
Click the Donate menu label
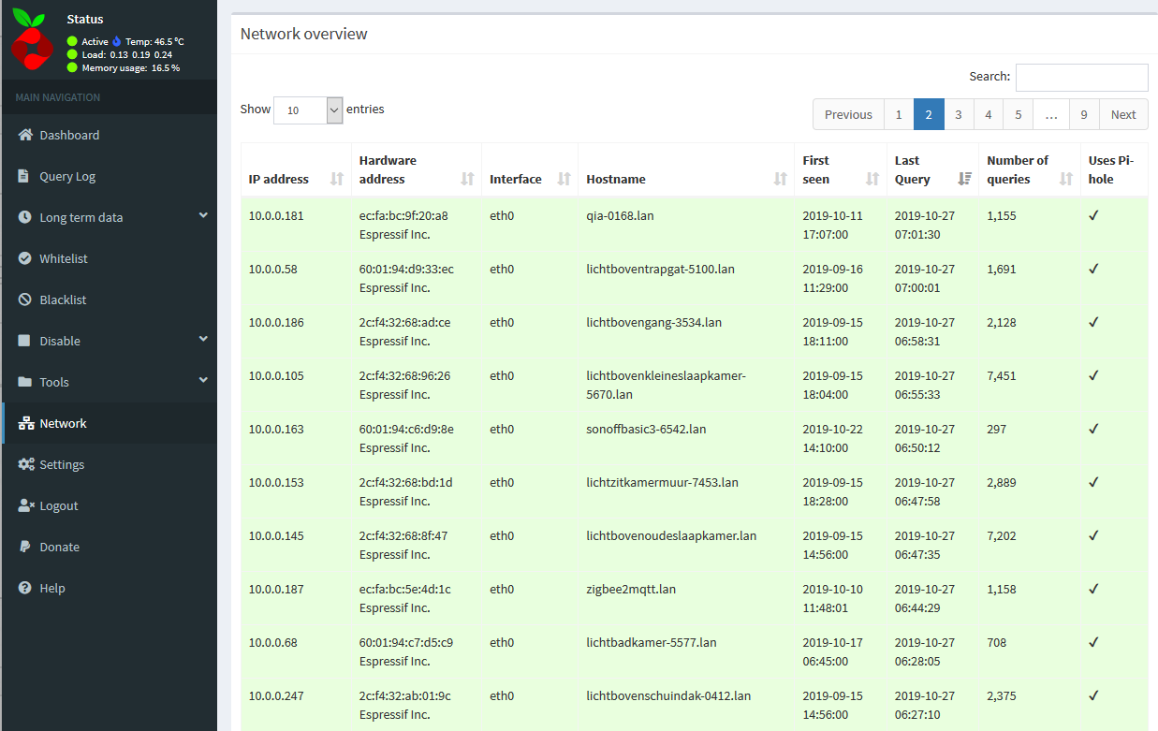pyautogui.click(x=60, y=547)
